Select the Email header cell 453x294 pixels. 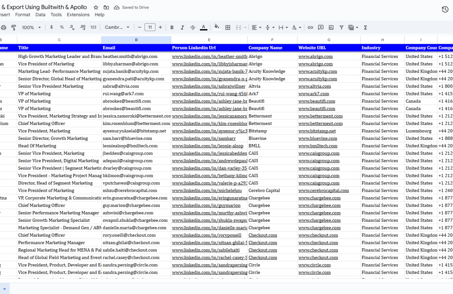coord(136,48)
